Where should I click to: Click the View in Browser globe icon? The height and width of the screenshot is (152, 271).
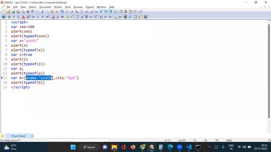pyautogui.click(x=4, y=17)
